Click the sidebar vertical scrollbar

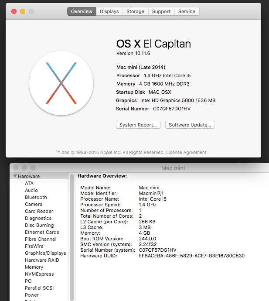coord(72,237)
